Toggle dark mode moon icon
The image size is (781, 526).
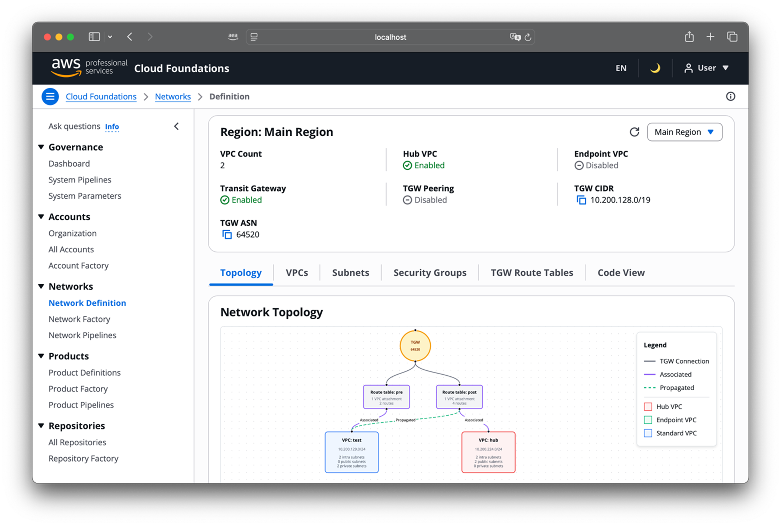pyautogui.click(x=655, y=68)
